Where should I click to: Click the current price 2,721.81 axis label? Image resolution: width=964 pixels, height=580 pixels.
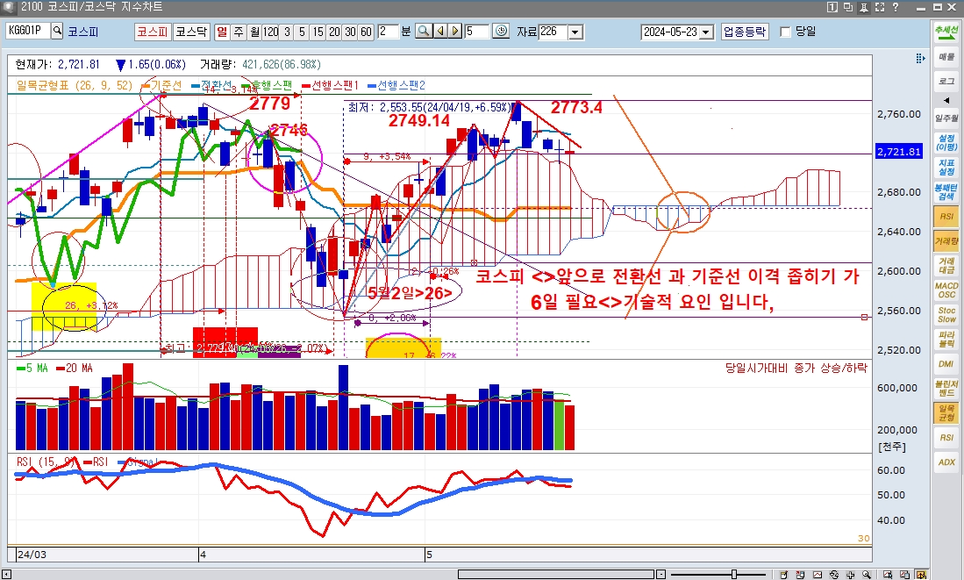899,151
